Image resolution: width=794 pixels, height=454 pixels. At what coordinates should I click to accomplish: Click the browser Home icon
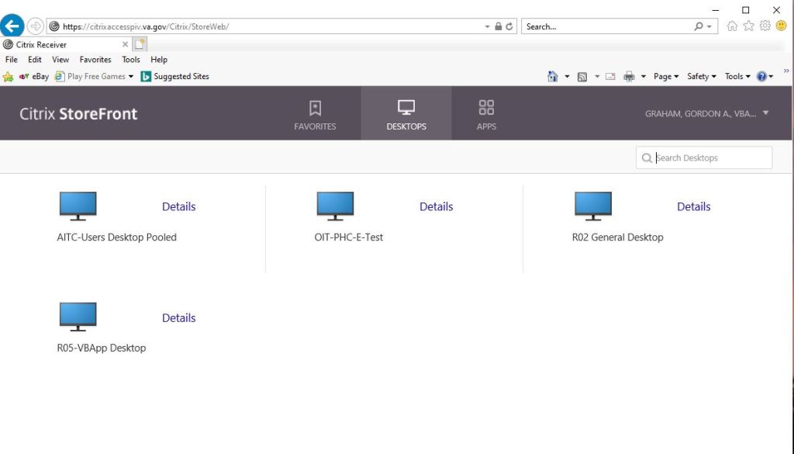tap(732, 26)
